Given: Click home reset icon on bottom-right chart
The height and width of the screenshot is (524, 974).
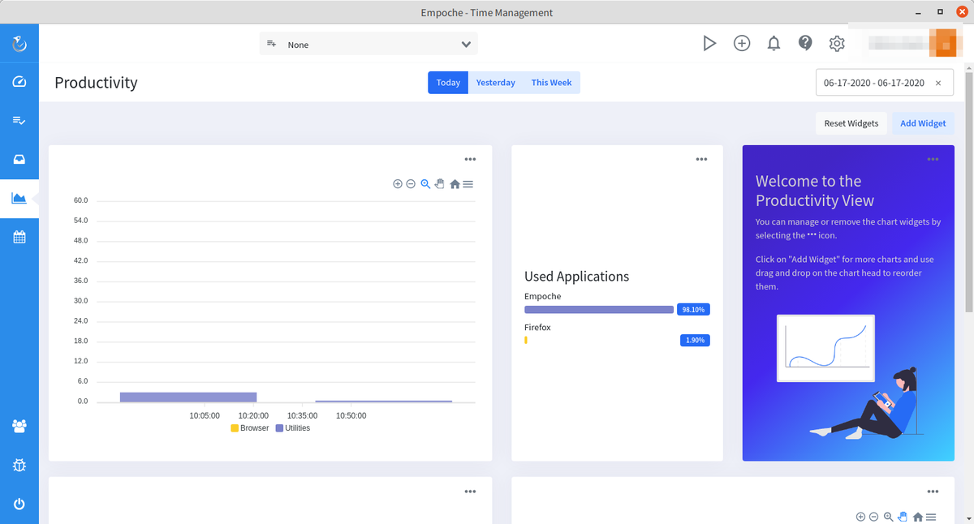Looking at the screenshot, I should pos(917,517).
